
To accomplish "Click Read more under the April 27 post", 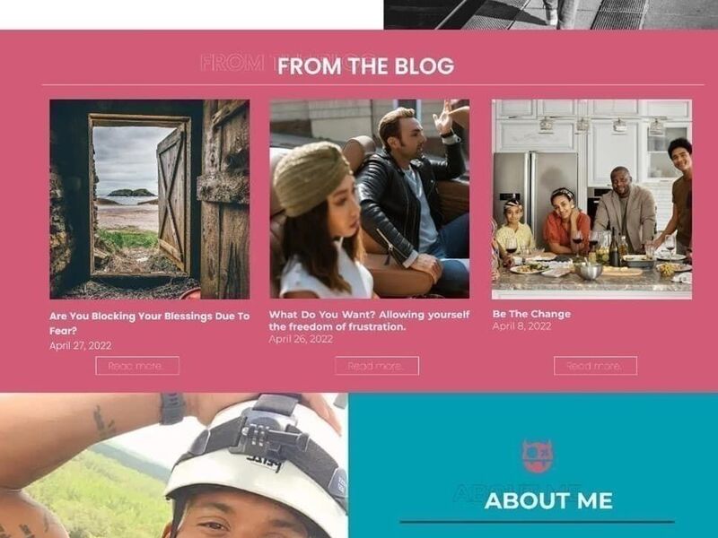I will [137, 366].
